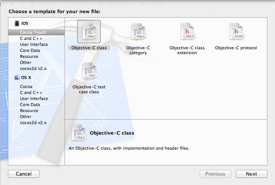Click the bold Objective-C class description title
Viewport: 275px width, 185px height.
pyautogui.click(x=112, y=133)
